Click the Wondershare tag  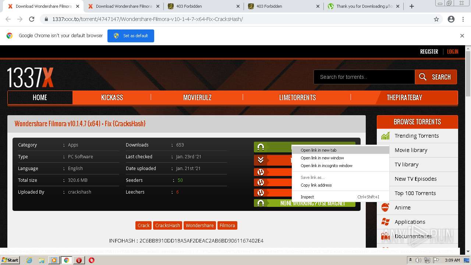tap(199, 225)
